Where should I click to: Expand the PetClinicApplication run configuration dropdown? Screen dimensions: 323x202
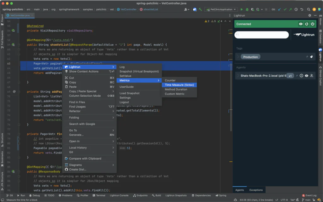click(235, 9)
